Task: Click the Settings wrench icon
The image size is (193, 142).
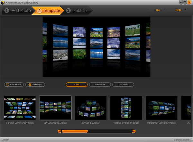Action: pos(30,85)
